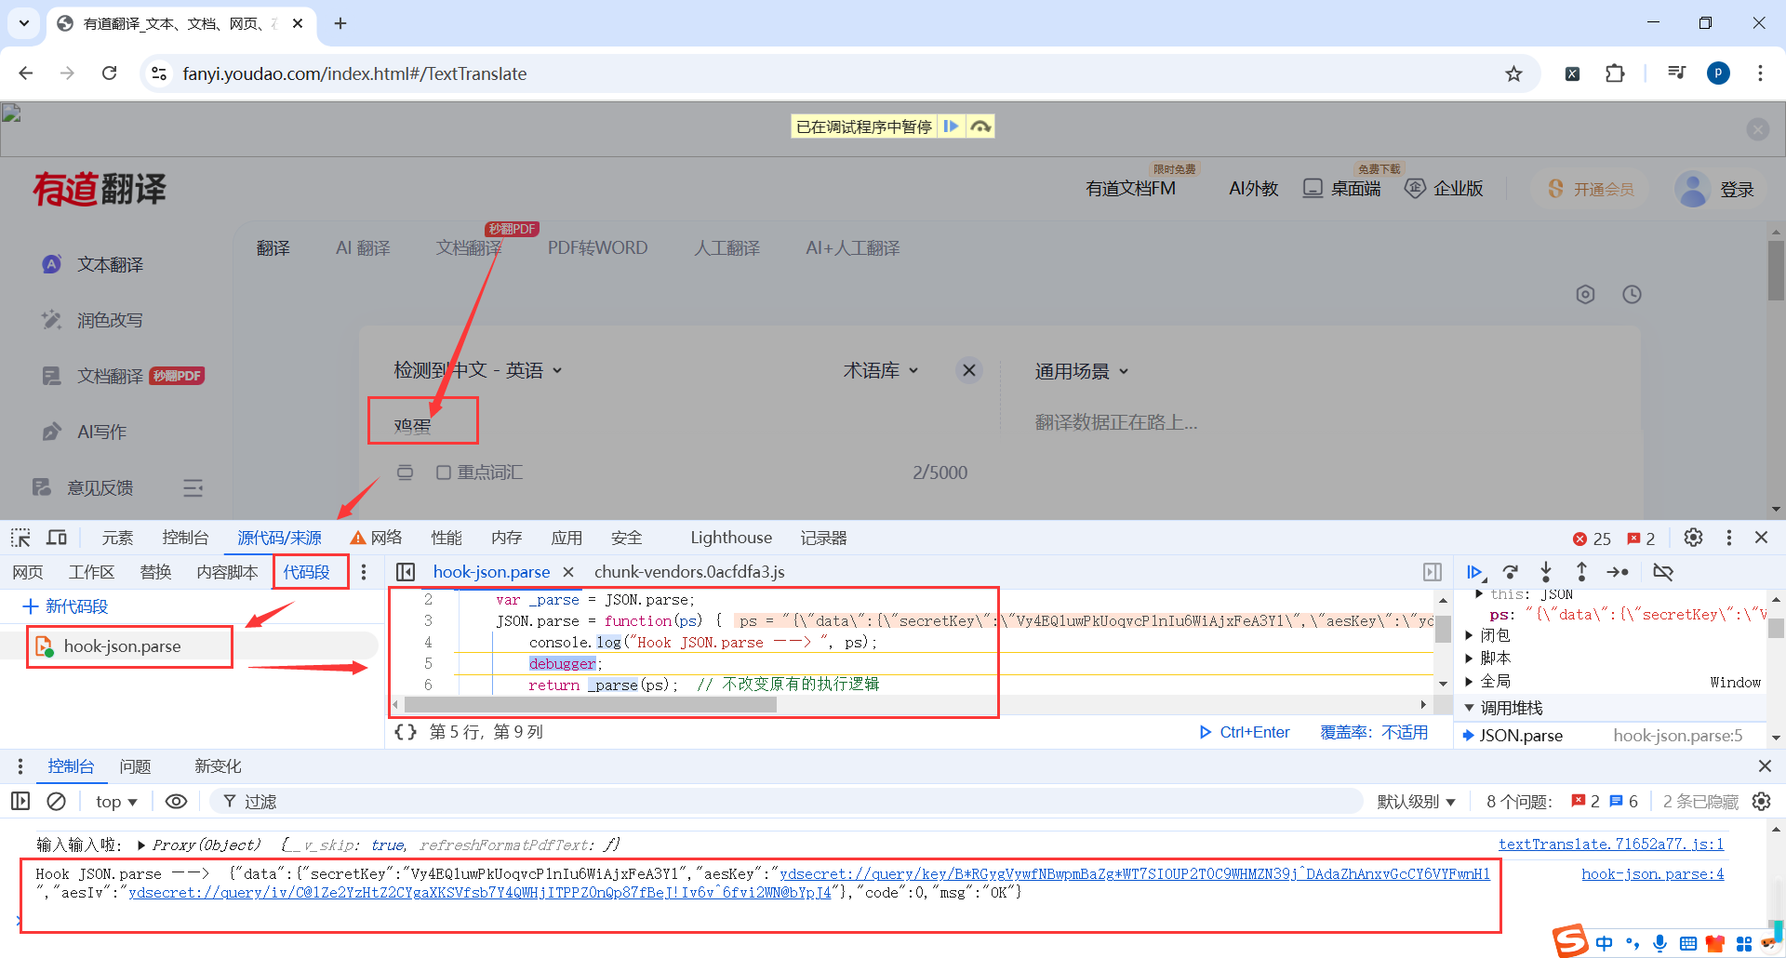Step into the next function call
Image resolution: width=1786 pixels, height=958 pixels.
pos(1546,572)
